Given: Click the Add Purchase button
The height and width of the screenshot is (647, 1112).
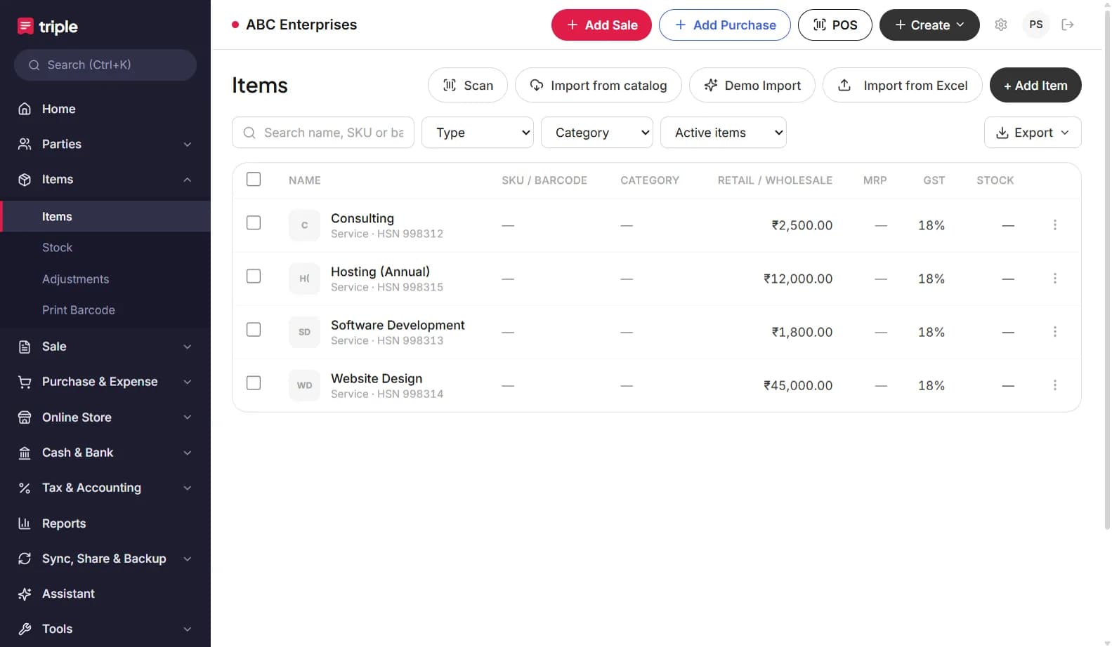Looking at the screenshot, I should coord(725,25).
